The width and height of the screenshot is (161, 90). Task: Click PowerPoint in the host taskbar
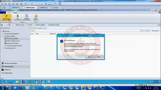pyautogui.click(x=90, y=88)
